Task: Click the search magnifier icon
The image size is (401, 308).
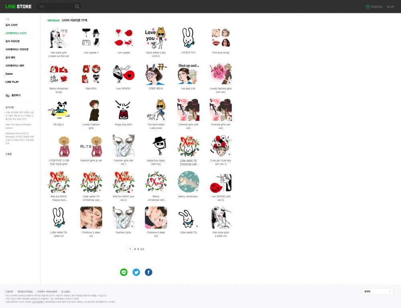Action: pos(77,6)
